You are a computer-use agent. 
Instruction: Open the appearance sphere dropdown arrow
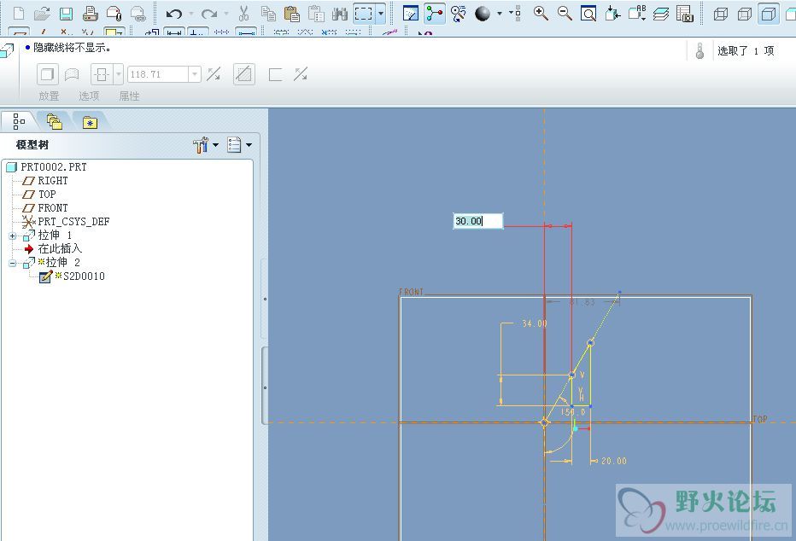[x=500, y=14]
